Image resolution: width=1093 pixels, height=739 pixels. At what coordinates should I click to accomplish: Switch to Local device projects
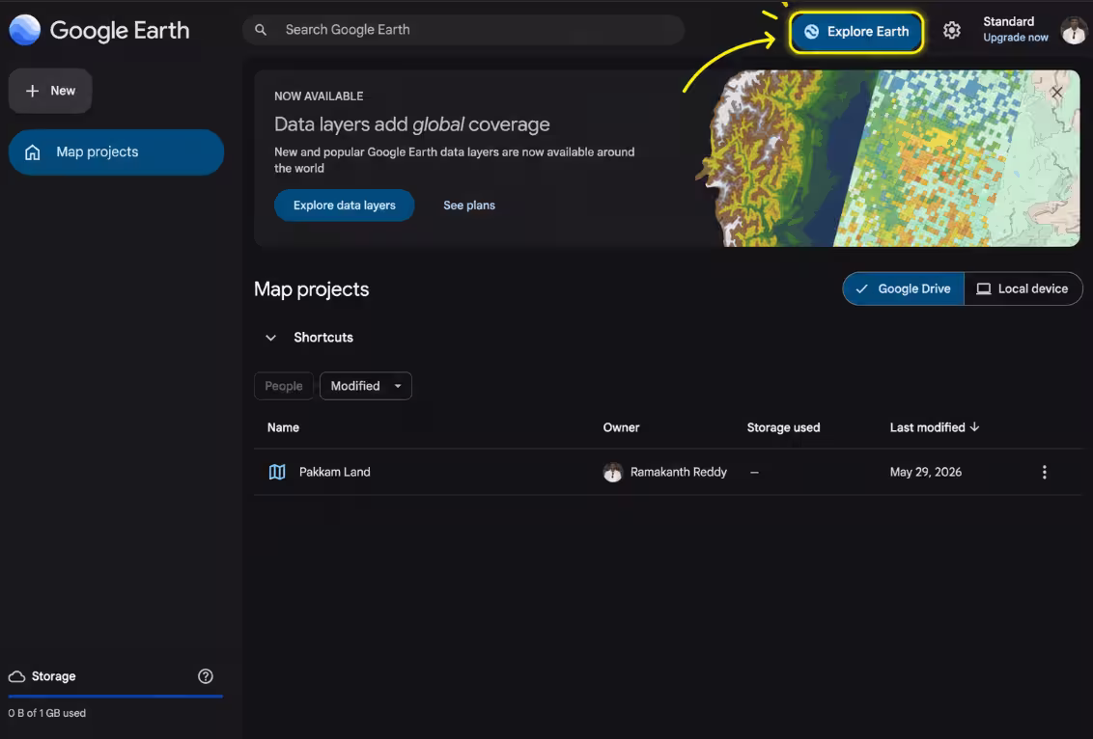[1023, 289]
